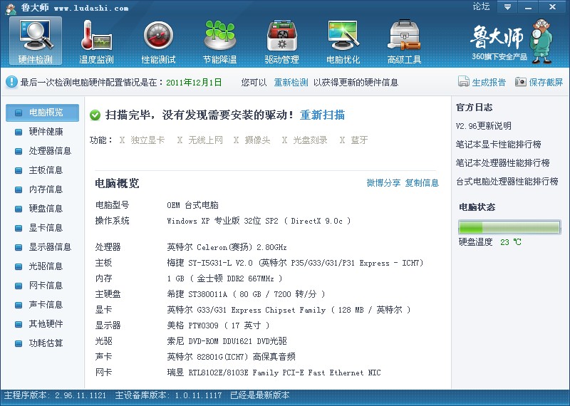The height and width of the screenshot is (406, 570).
Task: Open the V2.96更新说明 log entry
Action: click(484, 126)
